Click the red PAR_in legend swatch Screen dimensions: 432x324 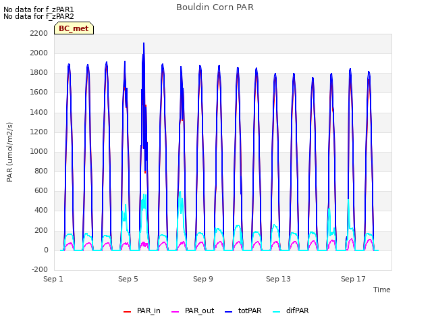click(x=127, y=312)
